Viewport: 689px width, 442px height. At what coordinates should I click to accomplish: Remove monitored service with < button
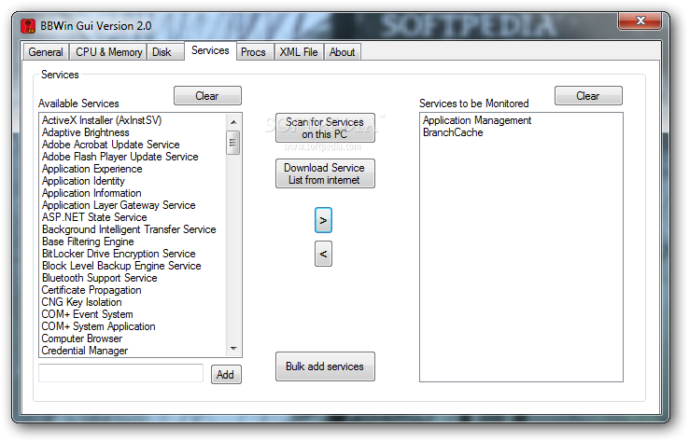pyautogui.click(x=323, y=254)
